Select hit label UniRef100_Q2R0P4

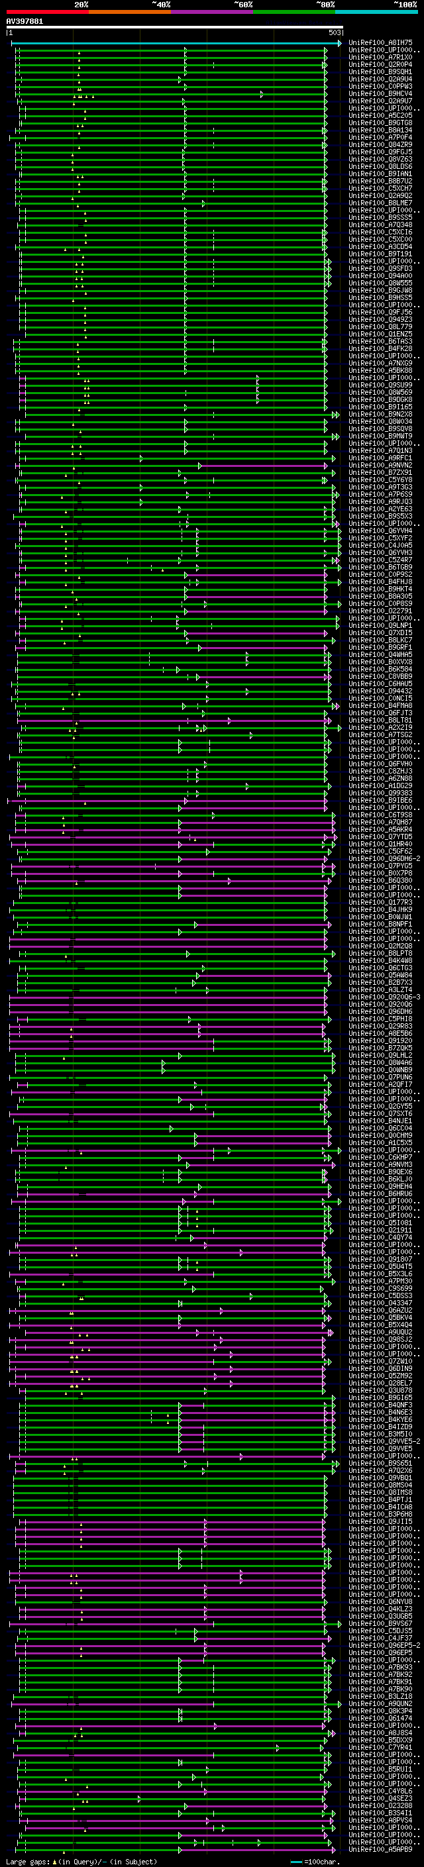[380, 64]
